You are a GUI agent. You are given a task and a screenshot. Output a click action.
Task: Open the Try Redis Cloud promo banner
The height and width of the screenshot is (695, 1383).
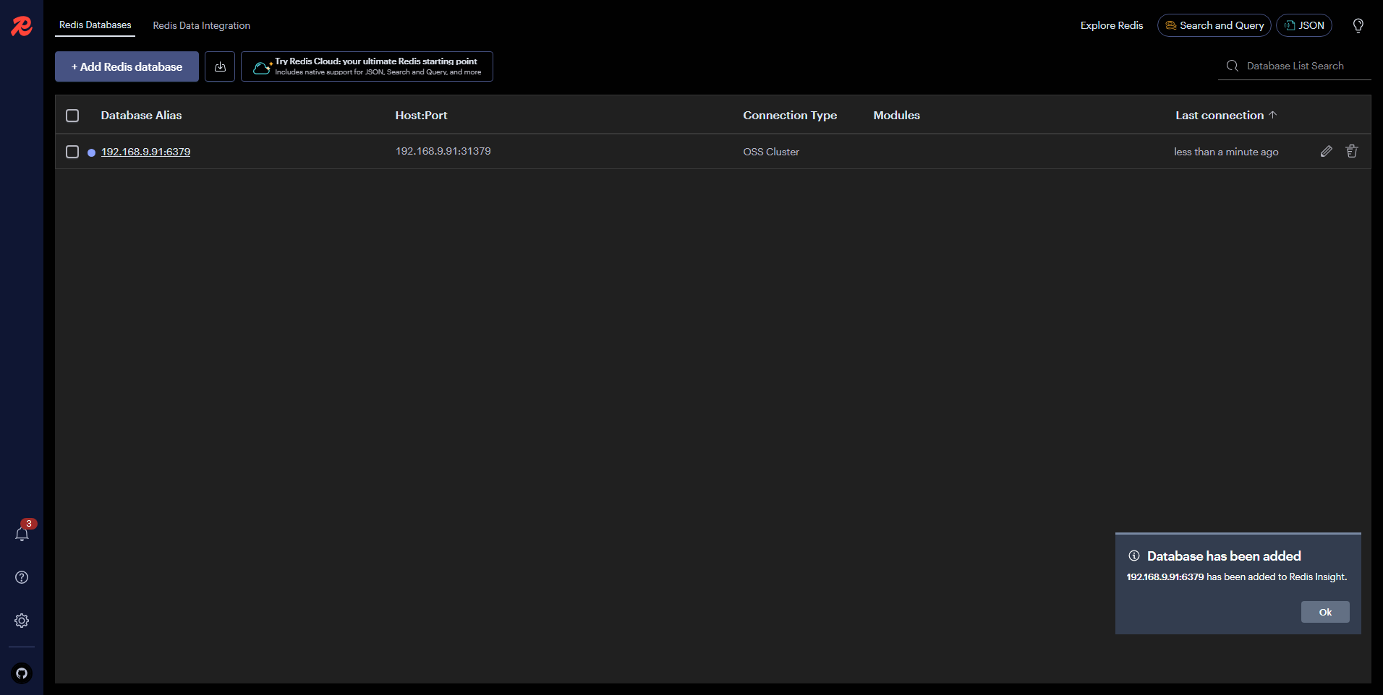[x=367, y=66]
